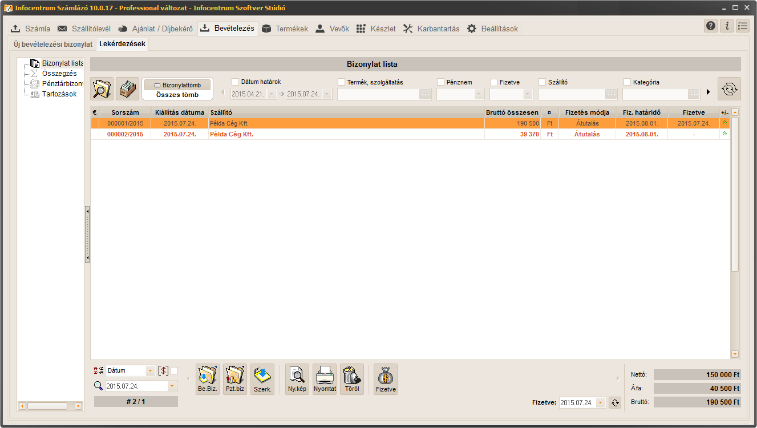
Task: Click the left tree horizontal scrollbar
Action: (x=51, y=406)
